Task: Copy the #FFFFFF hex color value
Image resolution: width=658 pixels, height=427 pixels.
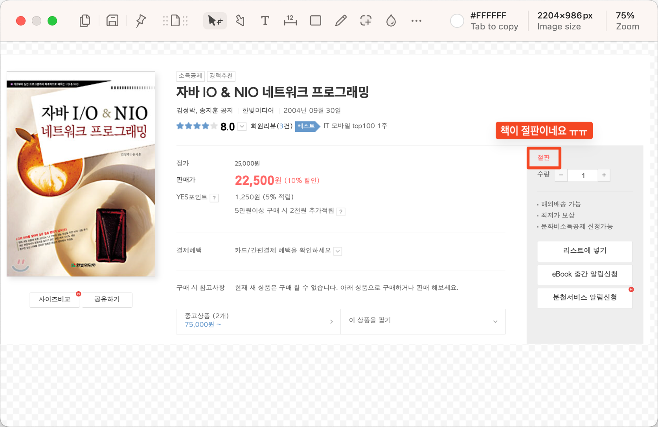Action: (489, 16)
